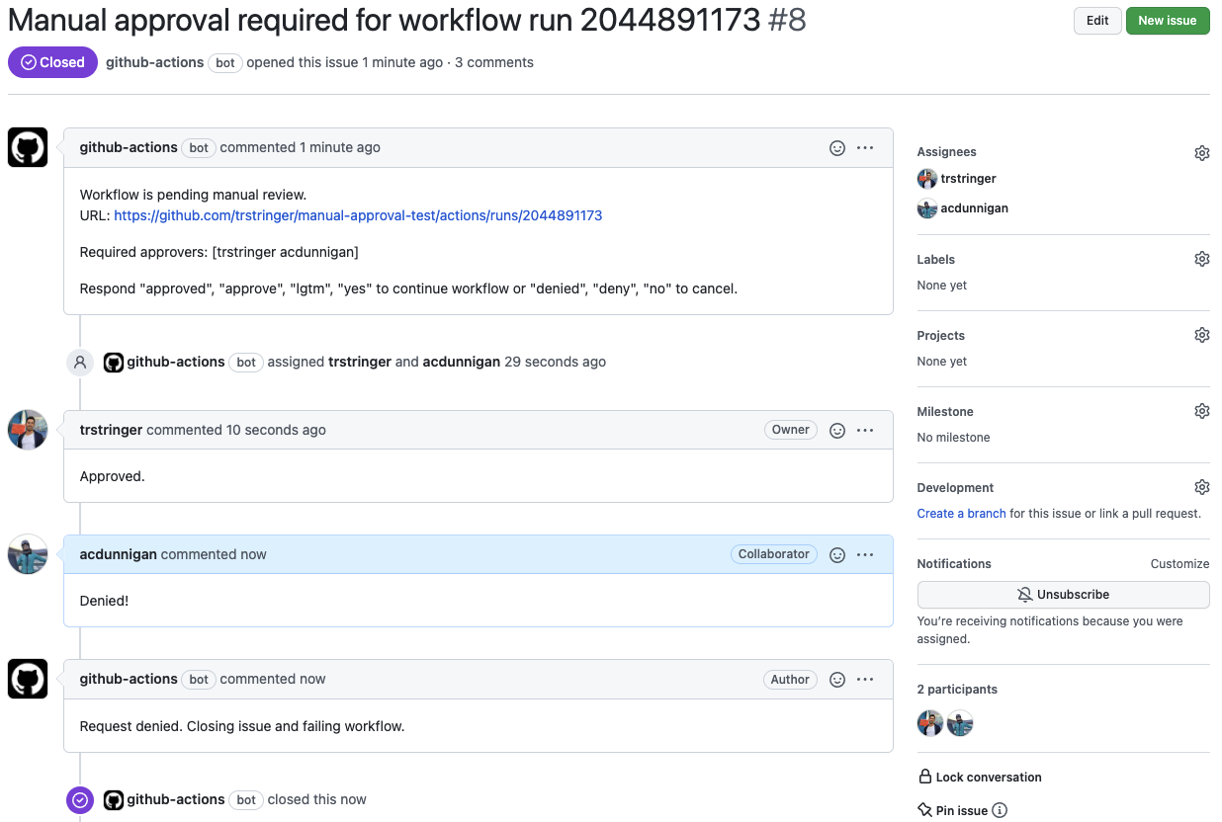
Task: Open the Labels settings gear
Action: pos(1201,258)
